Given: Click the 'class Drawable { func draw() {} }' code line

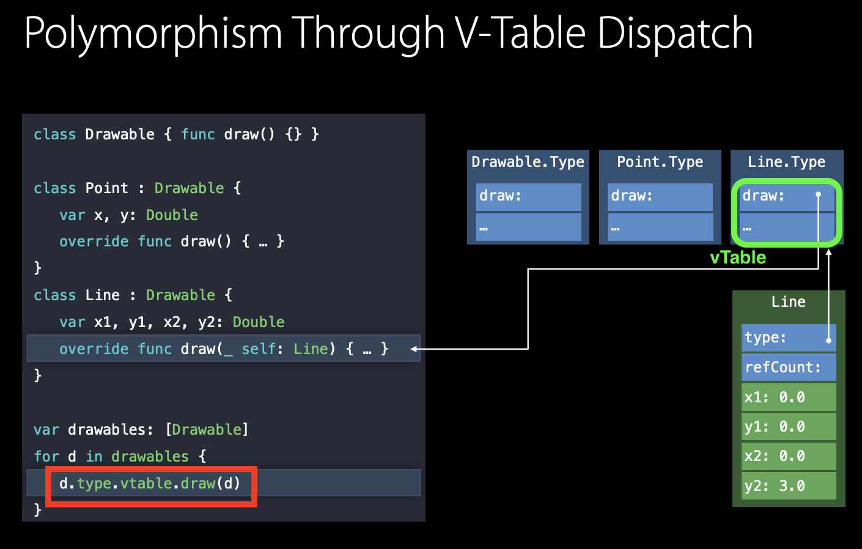Looking at the screenshot, I should pyautogui.click(x=177, y=134).
